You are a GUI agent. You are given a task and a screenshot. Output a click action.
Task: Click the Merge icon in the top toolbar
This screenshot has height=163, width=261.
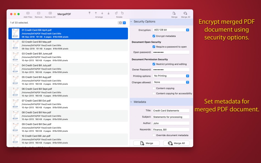[x=174, y=13]
